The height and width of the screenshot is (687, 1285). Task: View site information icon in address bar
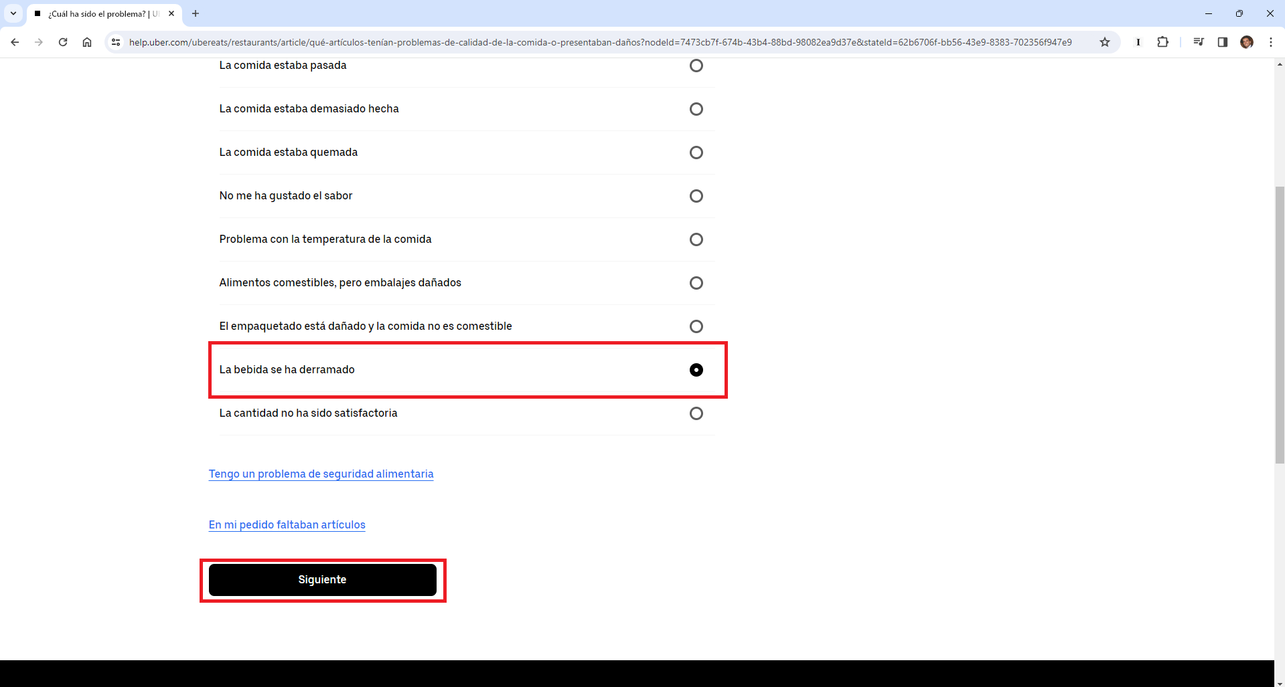116,42
